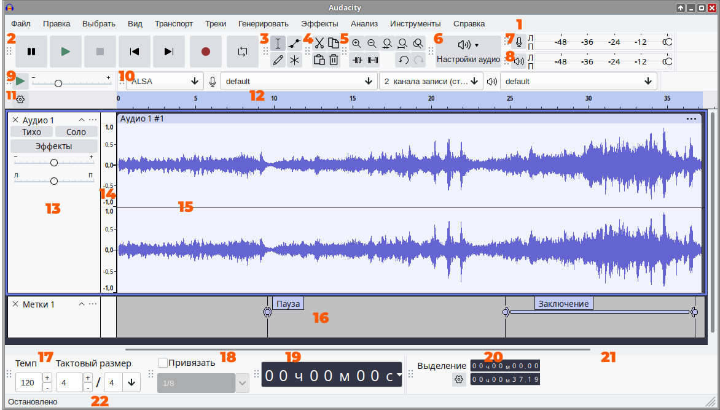Open the playback device default dropdown
Screen dimensions: 720x410
(579, 81)
